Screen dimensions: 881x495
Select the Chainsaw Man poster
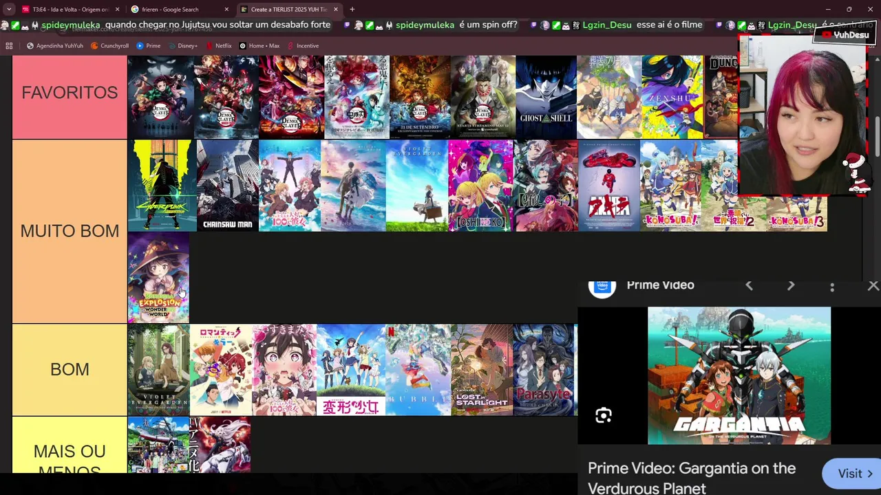[227, 186]
